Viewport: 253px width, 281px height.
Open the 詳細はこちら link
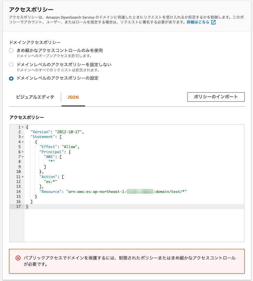point(198,22)
